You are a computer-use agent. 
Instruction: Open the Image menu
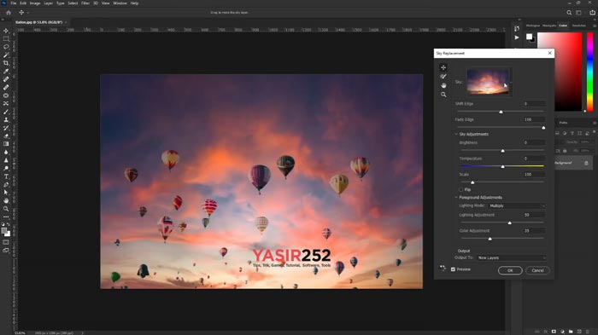pyautogui.click(x=35, y=3)
